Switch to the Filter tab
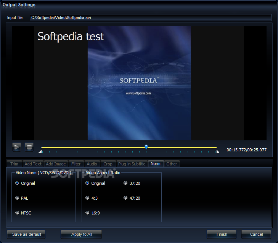The height and width of the screenshot is (243, 278). tap(76, 164)
